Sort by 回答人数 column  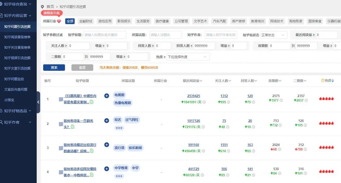249,81
